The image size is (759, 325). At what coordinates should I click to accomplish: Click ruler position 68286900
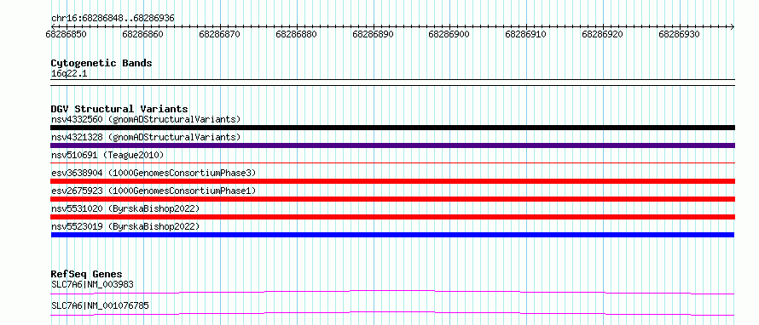(x=449, y=34)
